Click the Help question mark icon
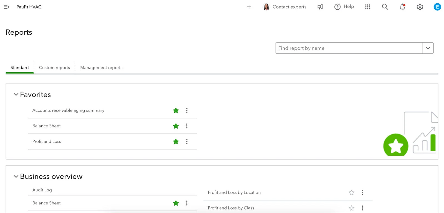444x213 pixels. click(x=337, y=7)
